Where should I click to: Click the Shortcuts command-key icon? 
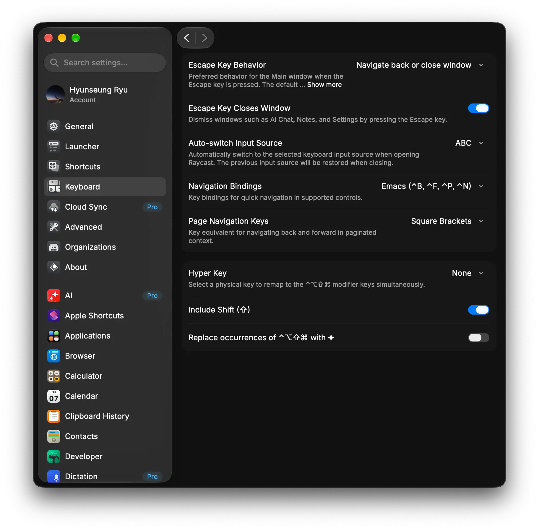(54, 167)
